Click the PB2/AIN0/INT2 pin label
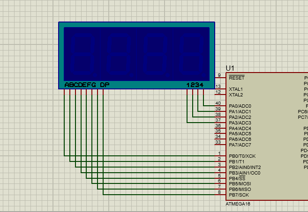 [245, 168]
